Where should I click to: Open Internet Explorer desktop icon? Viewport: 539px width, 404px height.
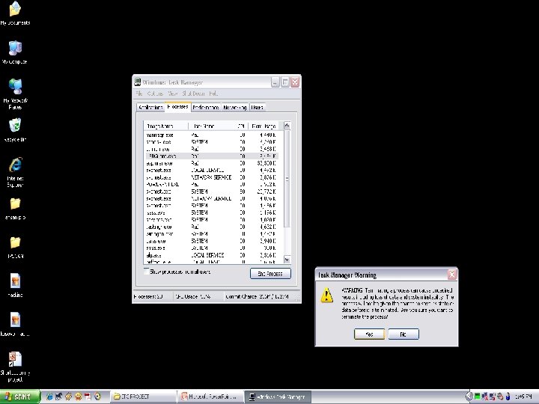(15, 172)
